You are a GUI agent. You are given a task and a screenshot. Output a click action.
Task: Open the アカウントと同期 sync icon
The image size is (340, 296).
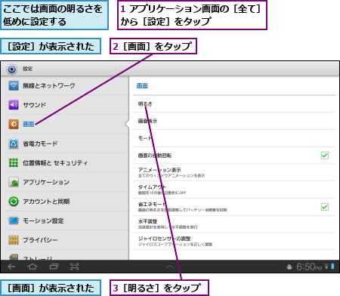[x=14, y=202]
